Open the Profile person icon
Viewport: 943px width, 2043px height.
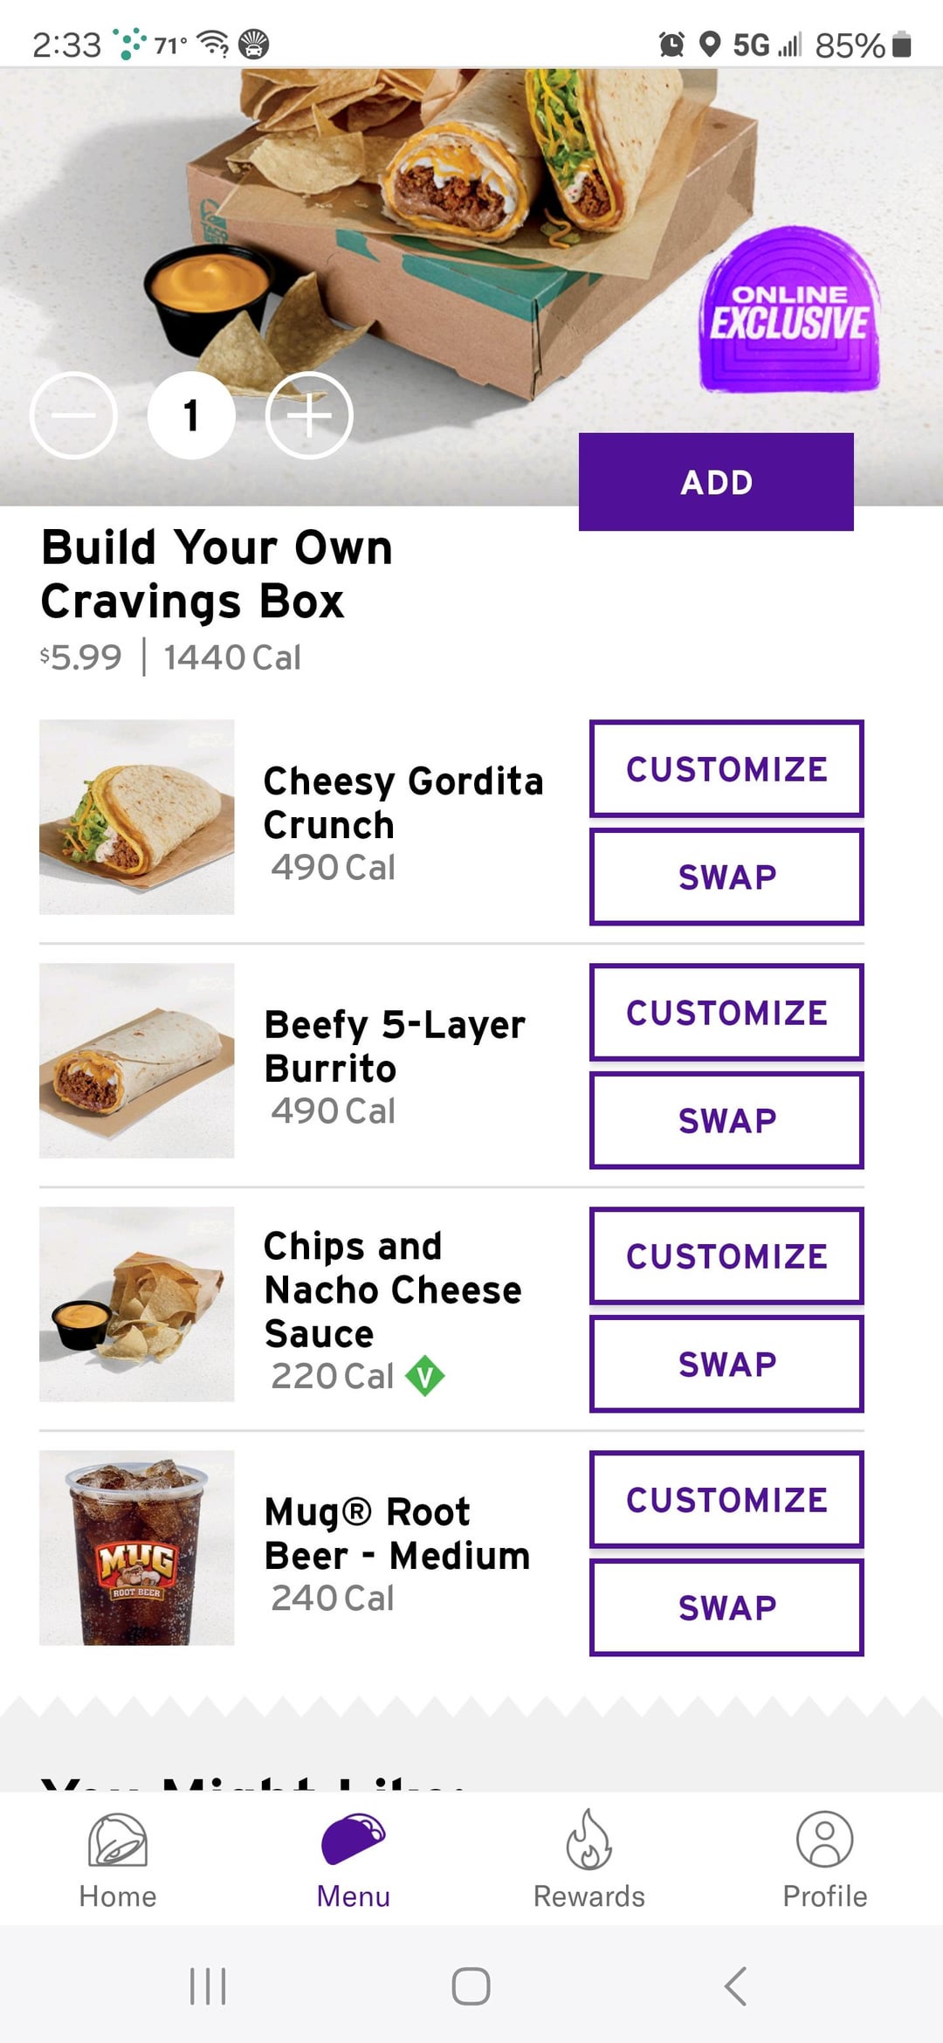[824, 1840]
